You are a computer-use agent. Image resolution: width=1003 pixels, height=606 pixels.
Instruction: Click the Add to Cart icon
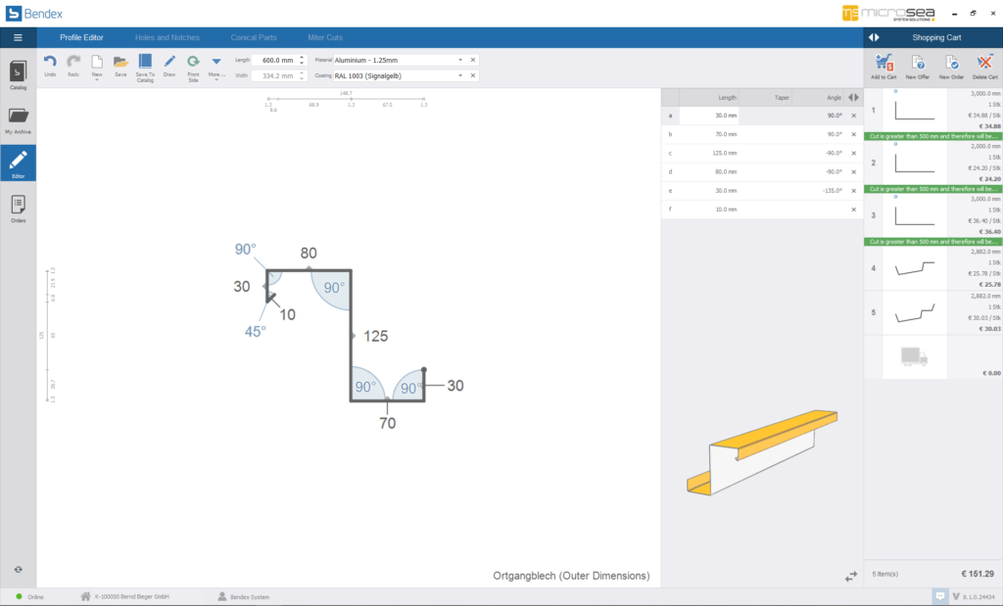click(884, 64)
